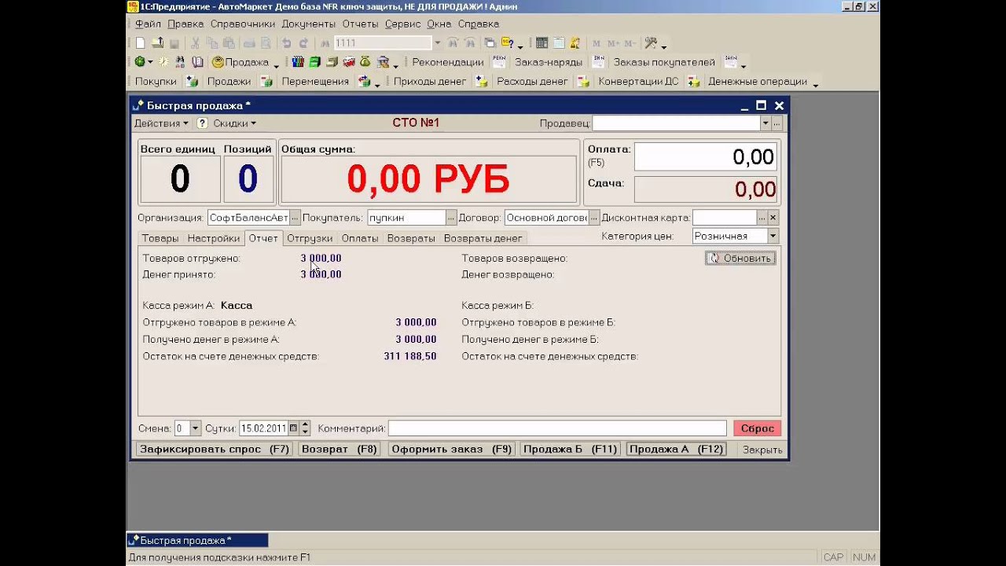The image size is (1006, 566).
Task: Open the Справочники menu
Action: point(243,24)
